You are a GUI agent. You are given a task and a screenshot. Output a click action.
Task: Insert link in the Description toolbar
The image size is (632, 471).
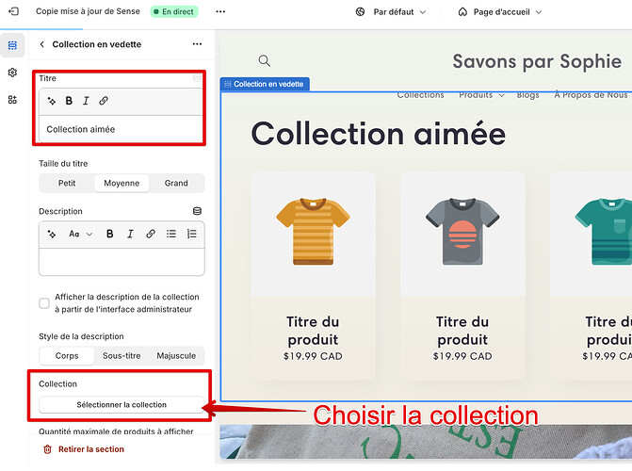coord(151,234)
